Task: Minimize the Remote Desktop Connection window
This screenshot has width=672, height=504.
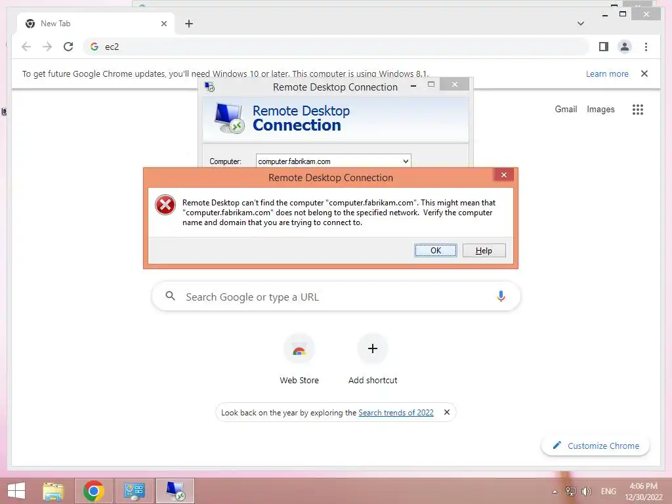Action: [x=413, y=86]
